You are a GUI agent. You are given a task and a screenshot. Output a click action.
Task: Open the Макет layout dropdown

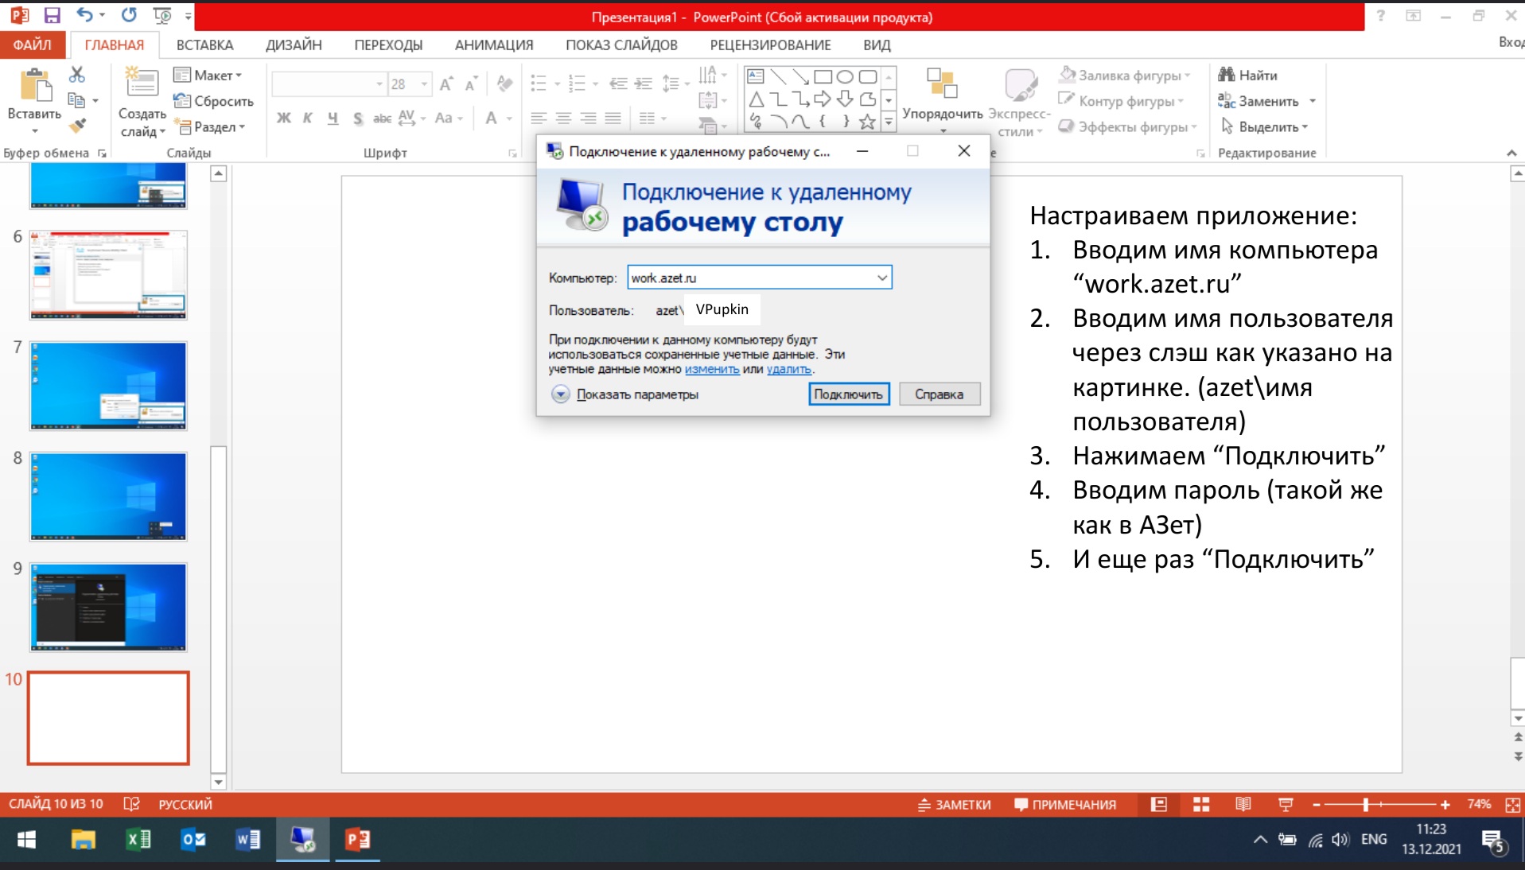click(208, 75)
